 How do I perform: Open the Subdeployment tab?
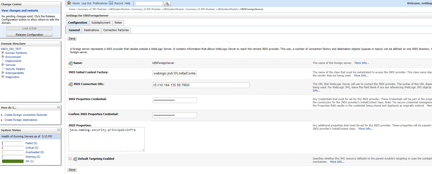pyautogui.click(x=101, y=23)
